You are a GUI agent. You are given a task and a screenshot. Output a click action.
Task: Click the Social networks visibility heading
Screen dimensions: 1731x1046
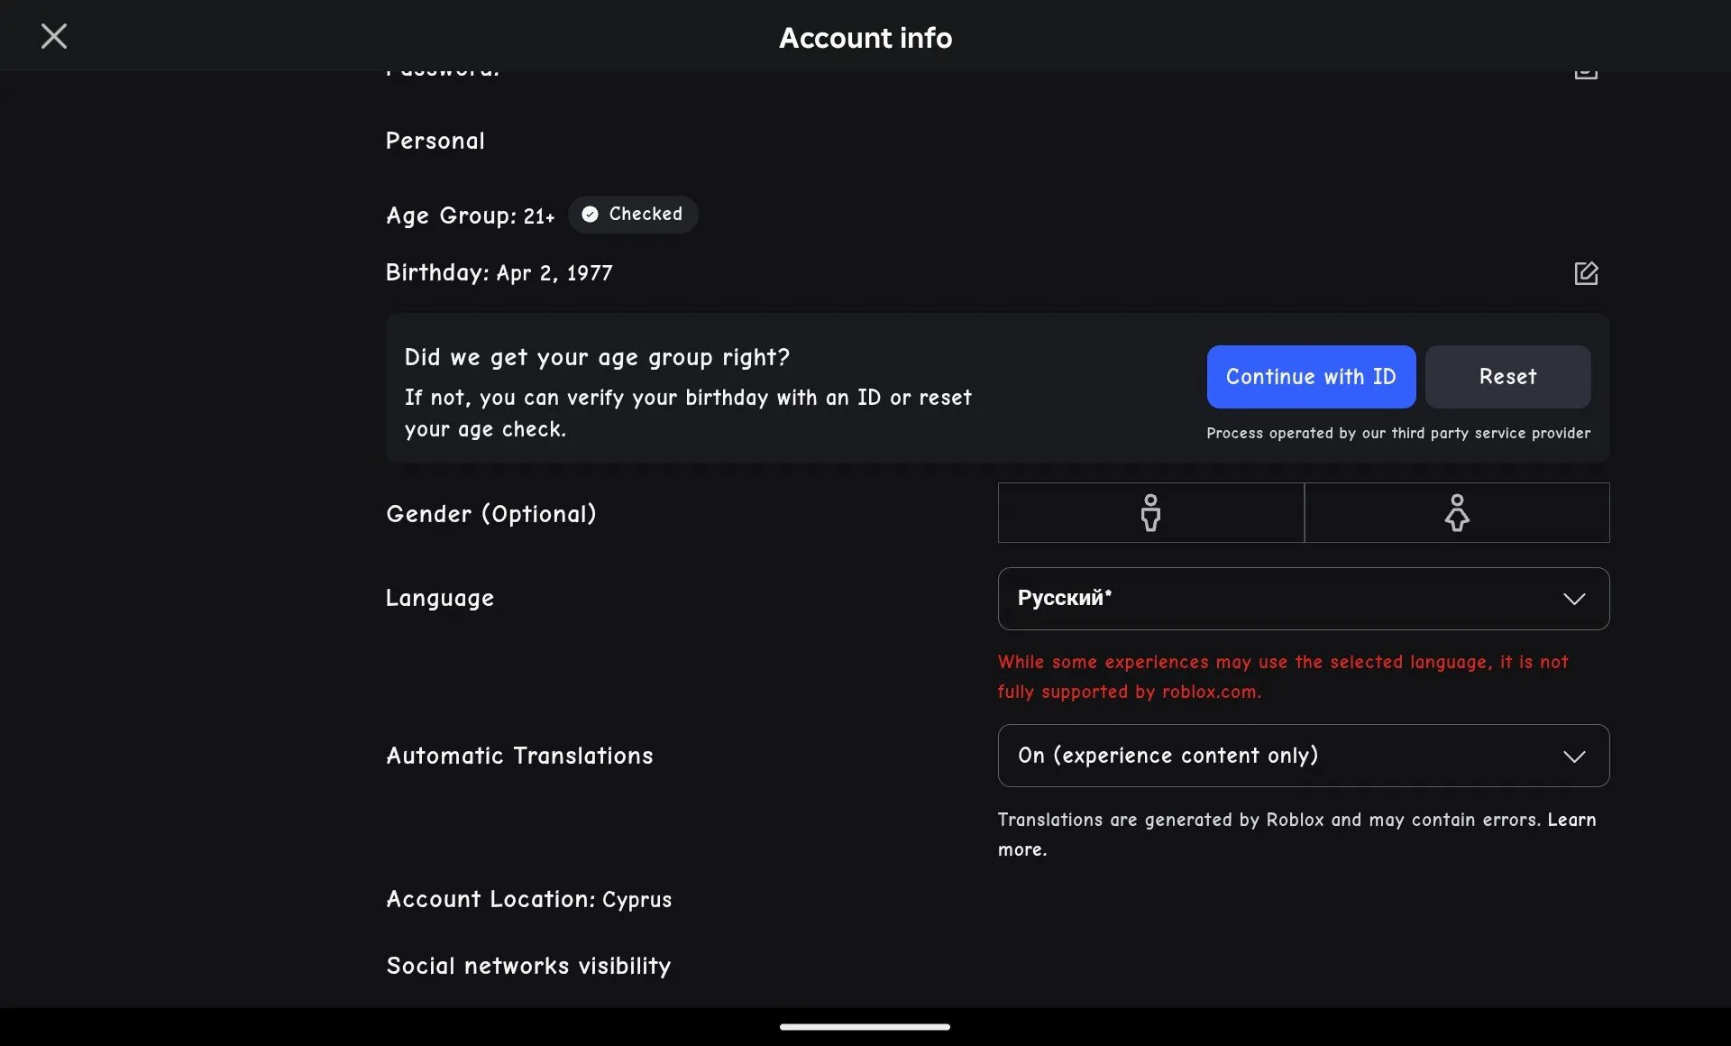pyautogui.click(x=528, y=966)
